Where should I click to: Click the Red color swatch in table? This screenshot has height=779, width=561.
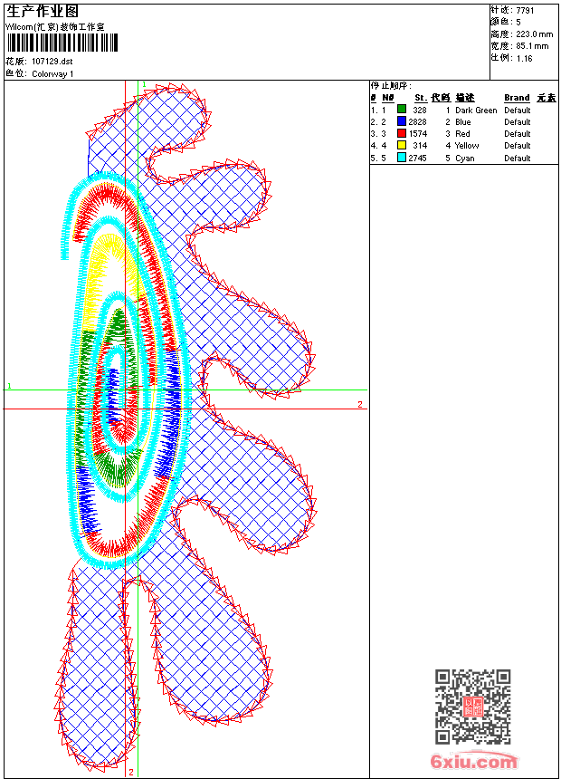[x=402, y=132]
